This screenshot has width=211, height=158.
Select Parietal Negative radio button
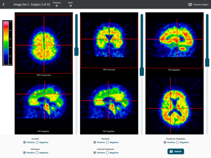107,142
